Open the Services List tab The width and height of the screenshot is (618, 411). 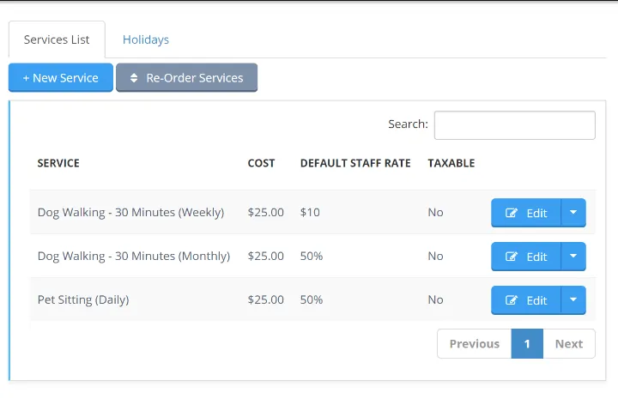click(57, 39)
